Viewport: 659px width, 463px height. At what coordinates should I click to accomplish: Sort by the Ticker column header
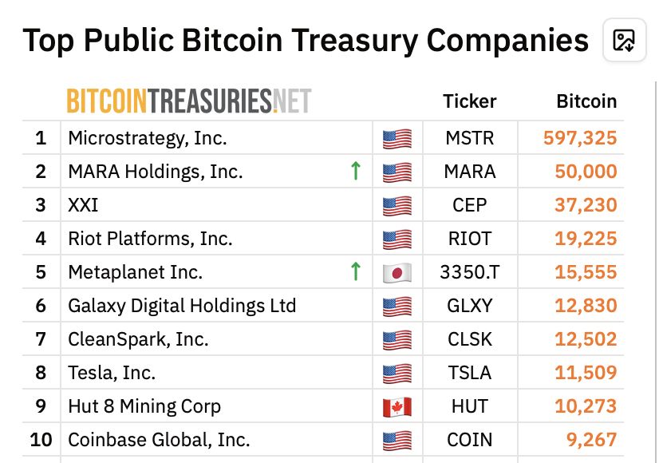(x=469, y=101)
